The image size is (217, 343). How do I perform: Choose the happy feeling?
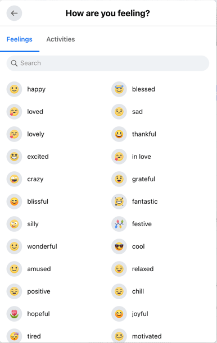tap(55, 89)
